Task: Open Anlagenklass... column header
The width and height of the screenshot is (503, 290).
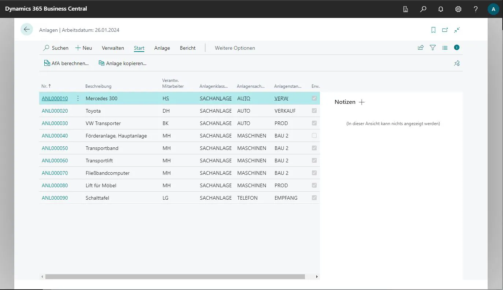Action: [x=214, y=86]
